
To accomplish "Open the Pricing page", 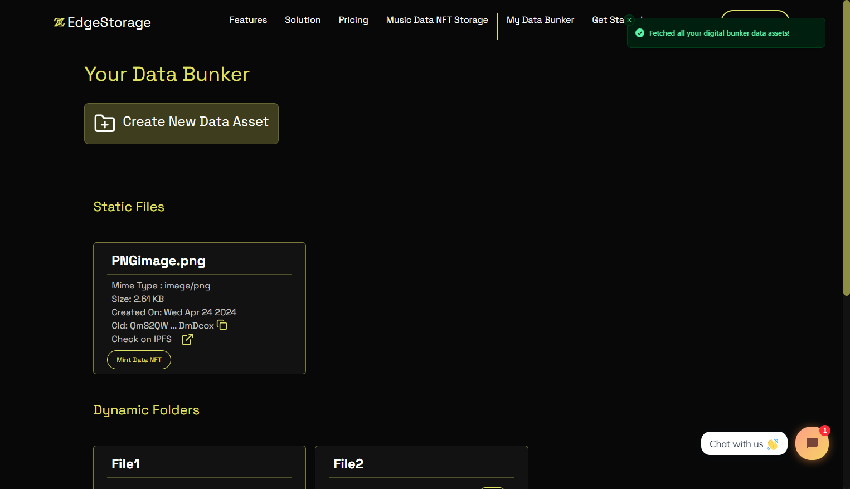I will pyautogui.click(x=353, y=20).
